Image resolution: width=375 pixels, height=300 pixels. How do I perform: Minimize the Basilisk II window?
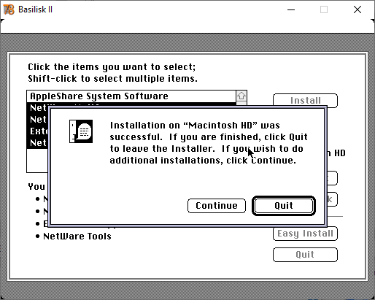point(291,9)
